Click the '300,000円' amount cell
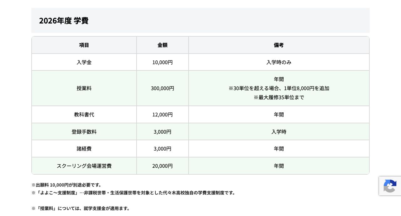 (x=162, y=88)
